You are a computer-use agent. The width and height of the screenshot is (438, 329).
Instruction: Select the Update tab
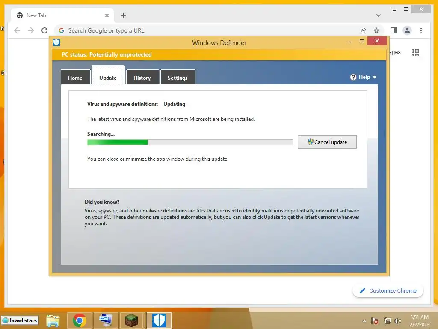[108, 75]
